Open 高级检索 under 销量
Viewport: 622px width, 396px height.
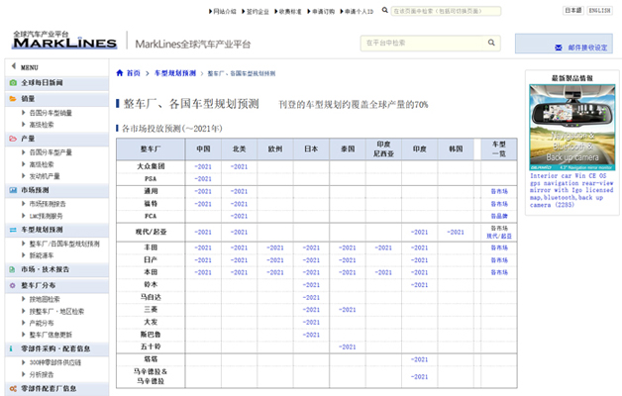pyautogui.click(x=42, y=125)
